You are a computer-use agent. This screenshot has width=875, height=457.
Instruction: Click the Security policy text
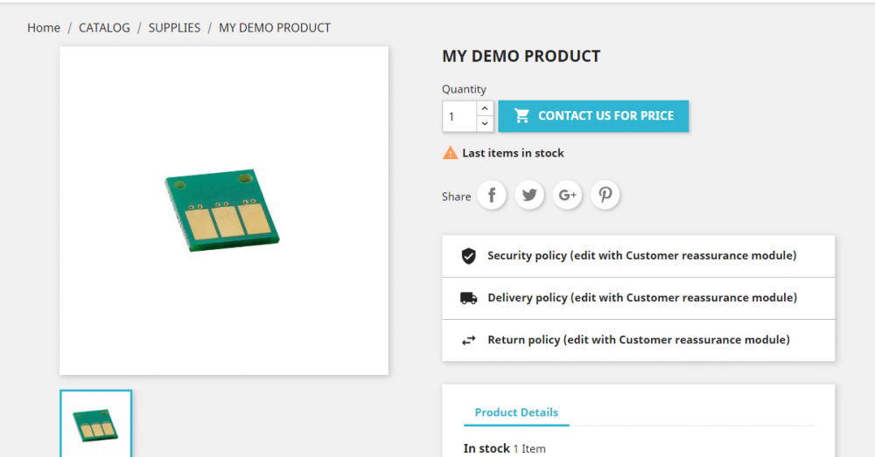tap(641, 256)
